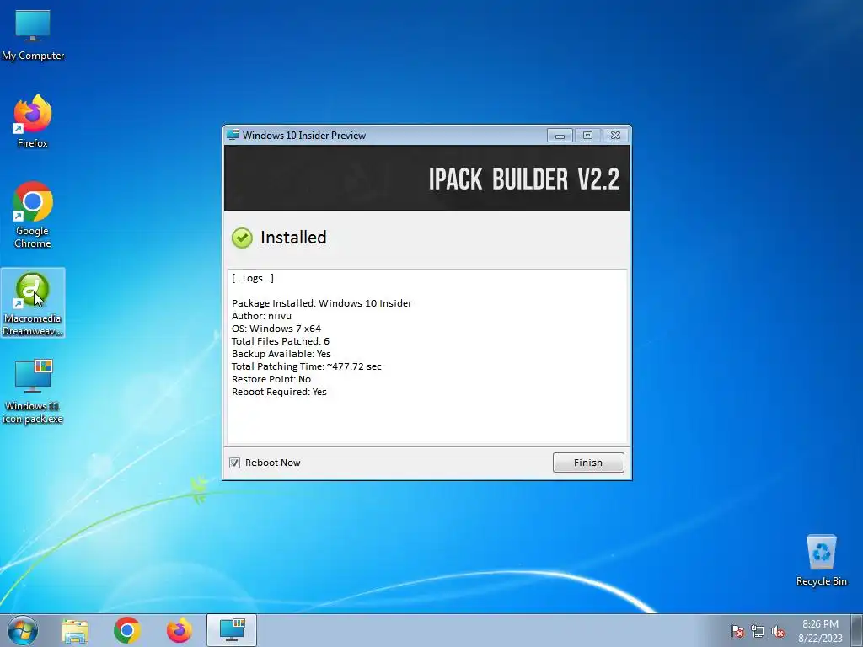
Task: Click the 'Author: niivu' log line
Action: pos(261,316)
